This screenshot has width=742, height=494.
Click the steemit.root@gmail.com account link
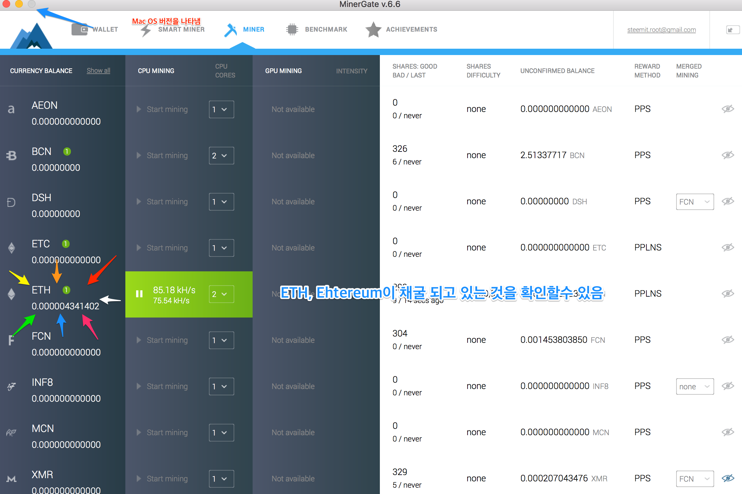pyautogui.click(x=662, y=30)
